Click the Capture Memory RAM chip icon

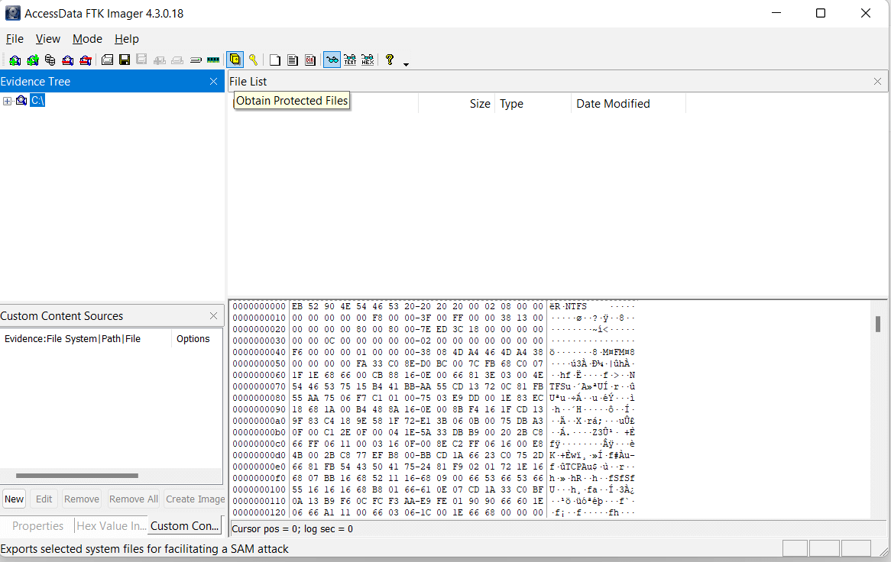tap(213, 60)
